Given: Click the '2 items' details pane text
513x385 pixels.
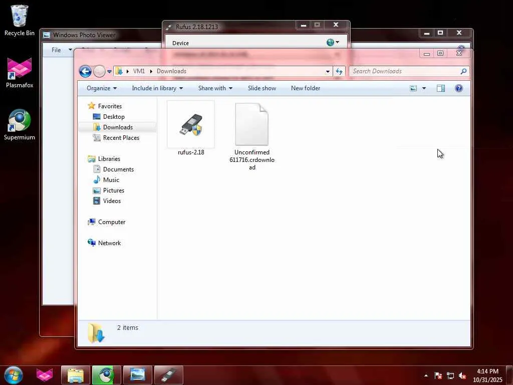Looking at the screenshot, I should tap(128, 328).
